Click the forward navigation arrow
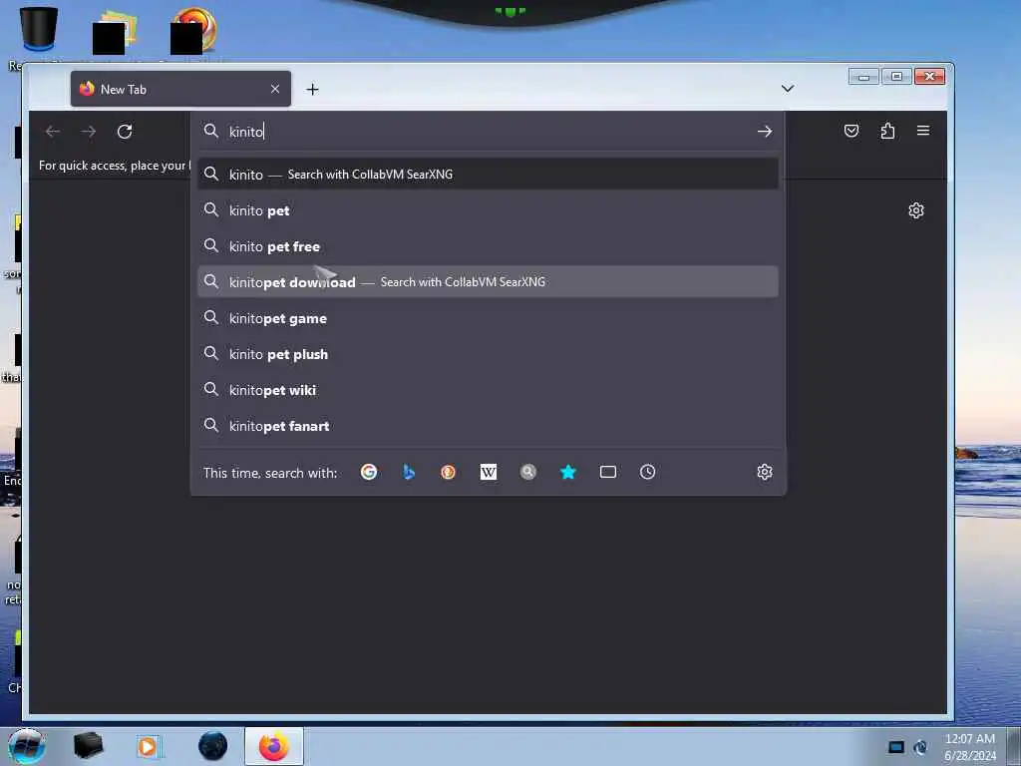The image size is (1021, 766). point(89,132)
